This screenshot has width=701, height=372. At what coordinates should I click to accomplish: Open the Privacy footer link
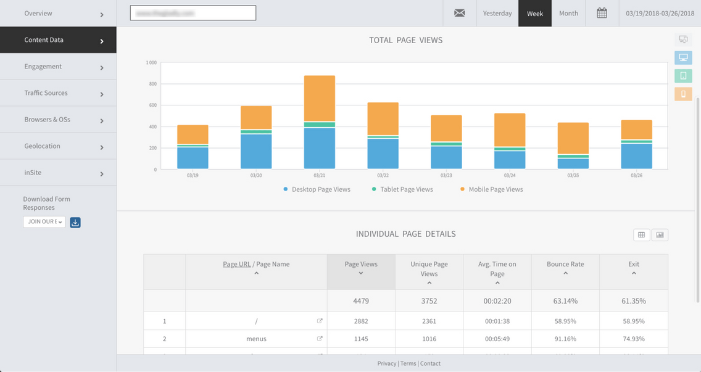[x=386, y=363]
